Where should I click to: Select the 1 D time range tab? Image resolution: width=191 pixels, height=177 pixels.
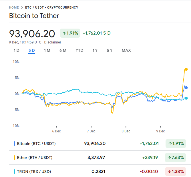tap(16, 50)
